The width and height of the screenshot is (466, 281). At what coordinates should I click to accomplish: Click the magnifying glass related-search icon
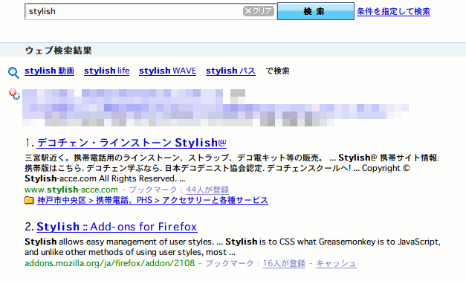13,73
